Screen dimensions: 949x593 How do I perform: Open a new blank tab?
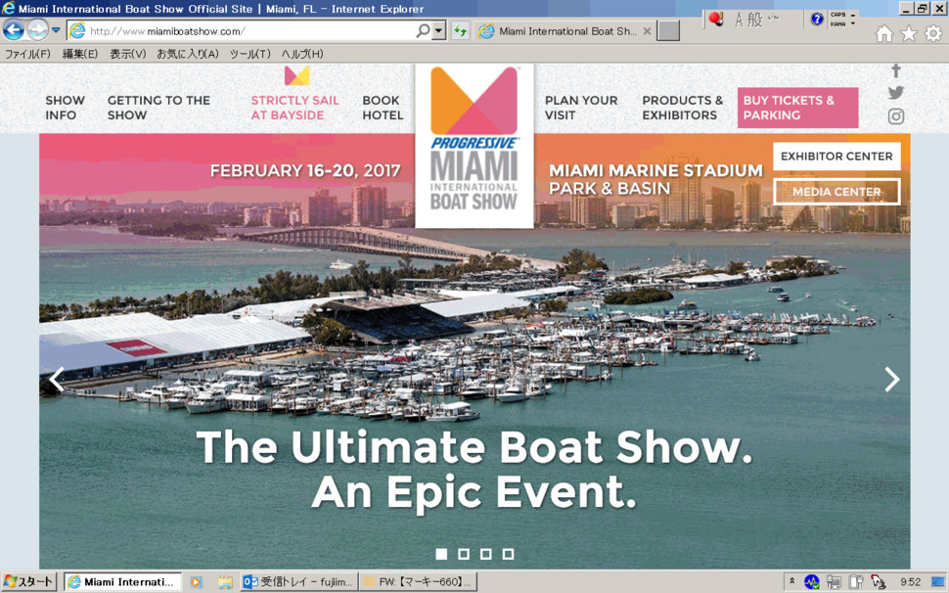(668, 31)
